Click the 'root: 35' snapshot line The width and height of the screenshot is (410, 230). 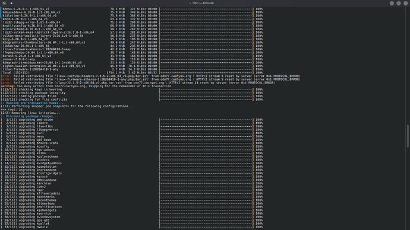pyautogui.click(x=12, y=110)
